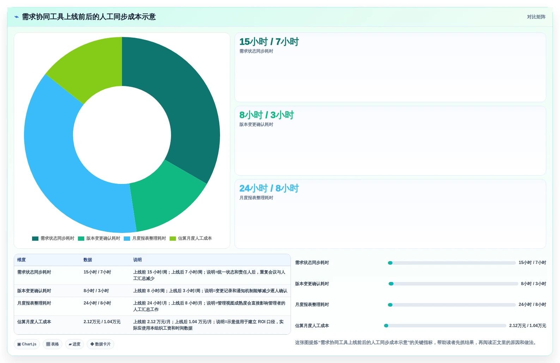Image resolution: width=560 pixels, height=363 pixels.
Task: Click the 上线前 8 小时/周 description cell
Action: pos(210,291)
